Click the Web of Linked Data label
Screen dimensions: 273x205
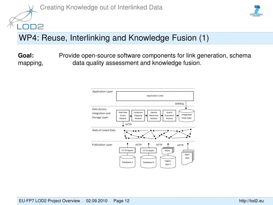(104, 130)
